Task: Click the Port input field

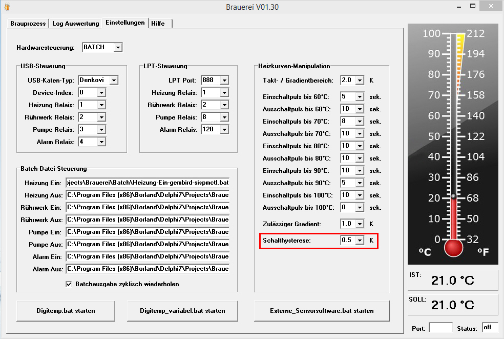Action: click(440, 328)
